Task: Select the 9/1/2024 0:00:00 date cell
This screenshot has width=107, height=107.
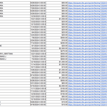Action: point(38,46)
